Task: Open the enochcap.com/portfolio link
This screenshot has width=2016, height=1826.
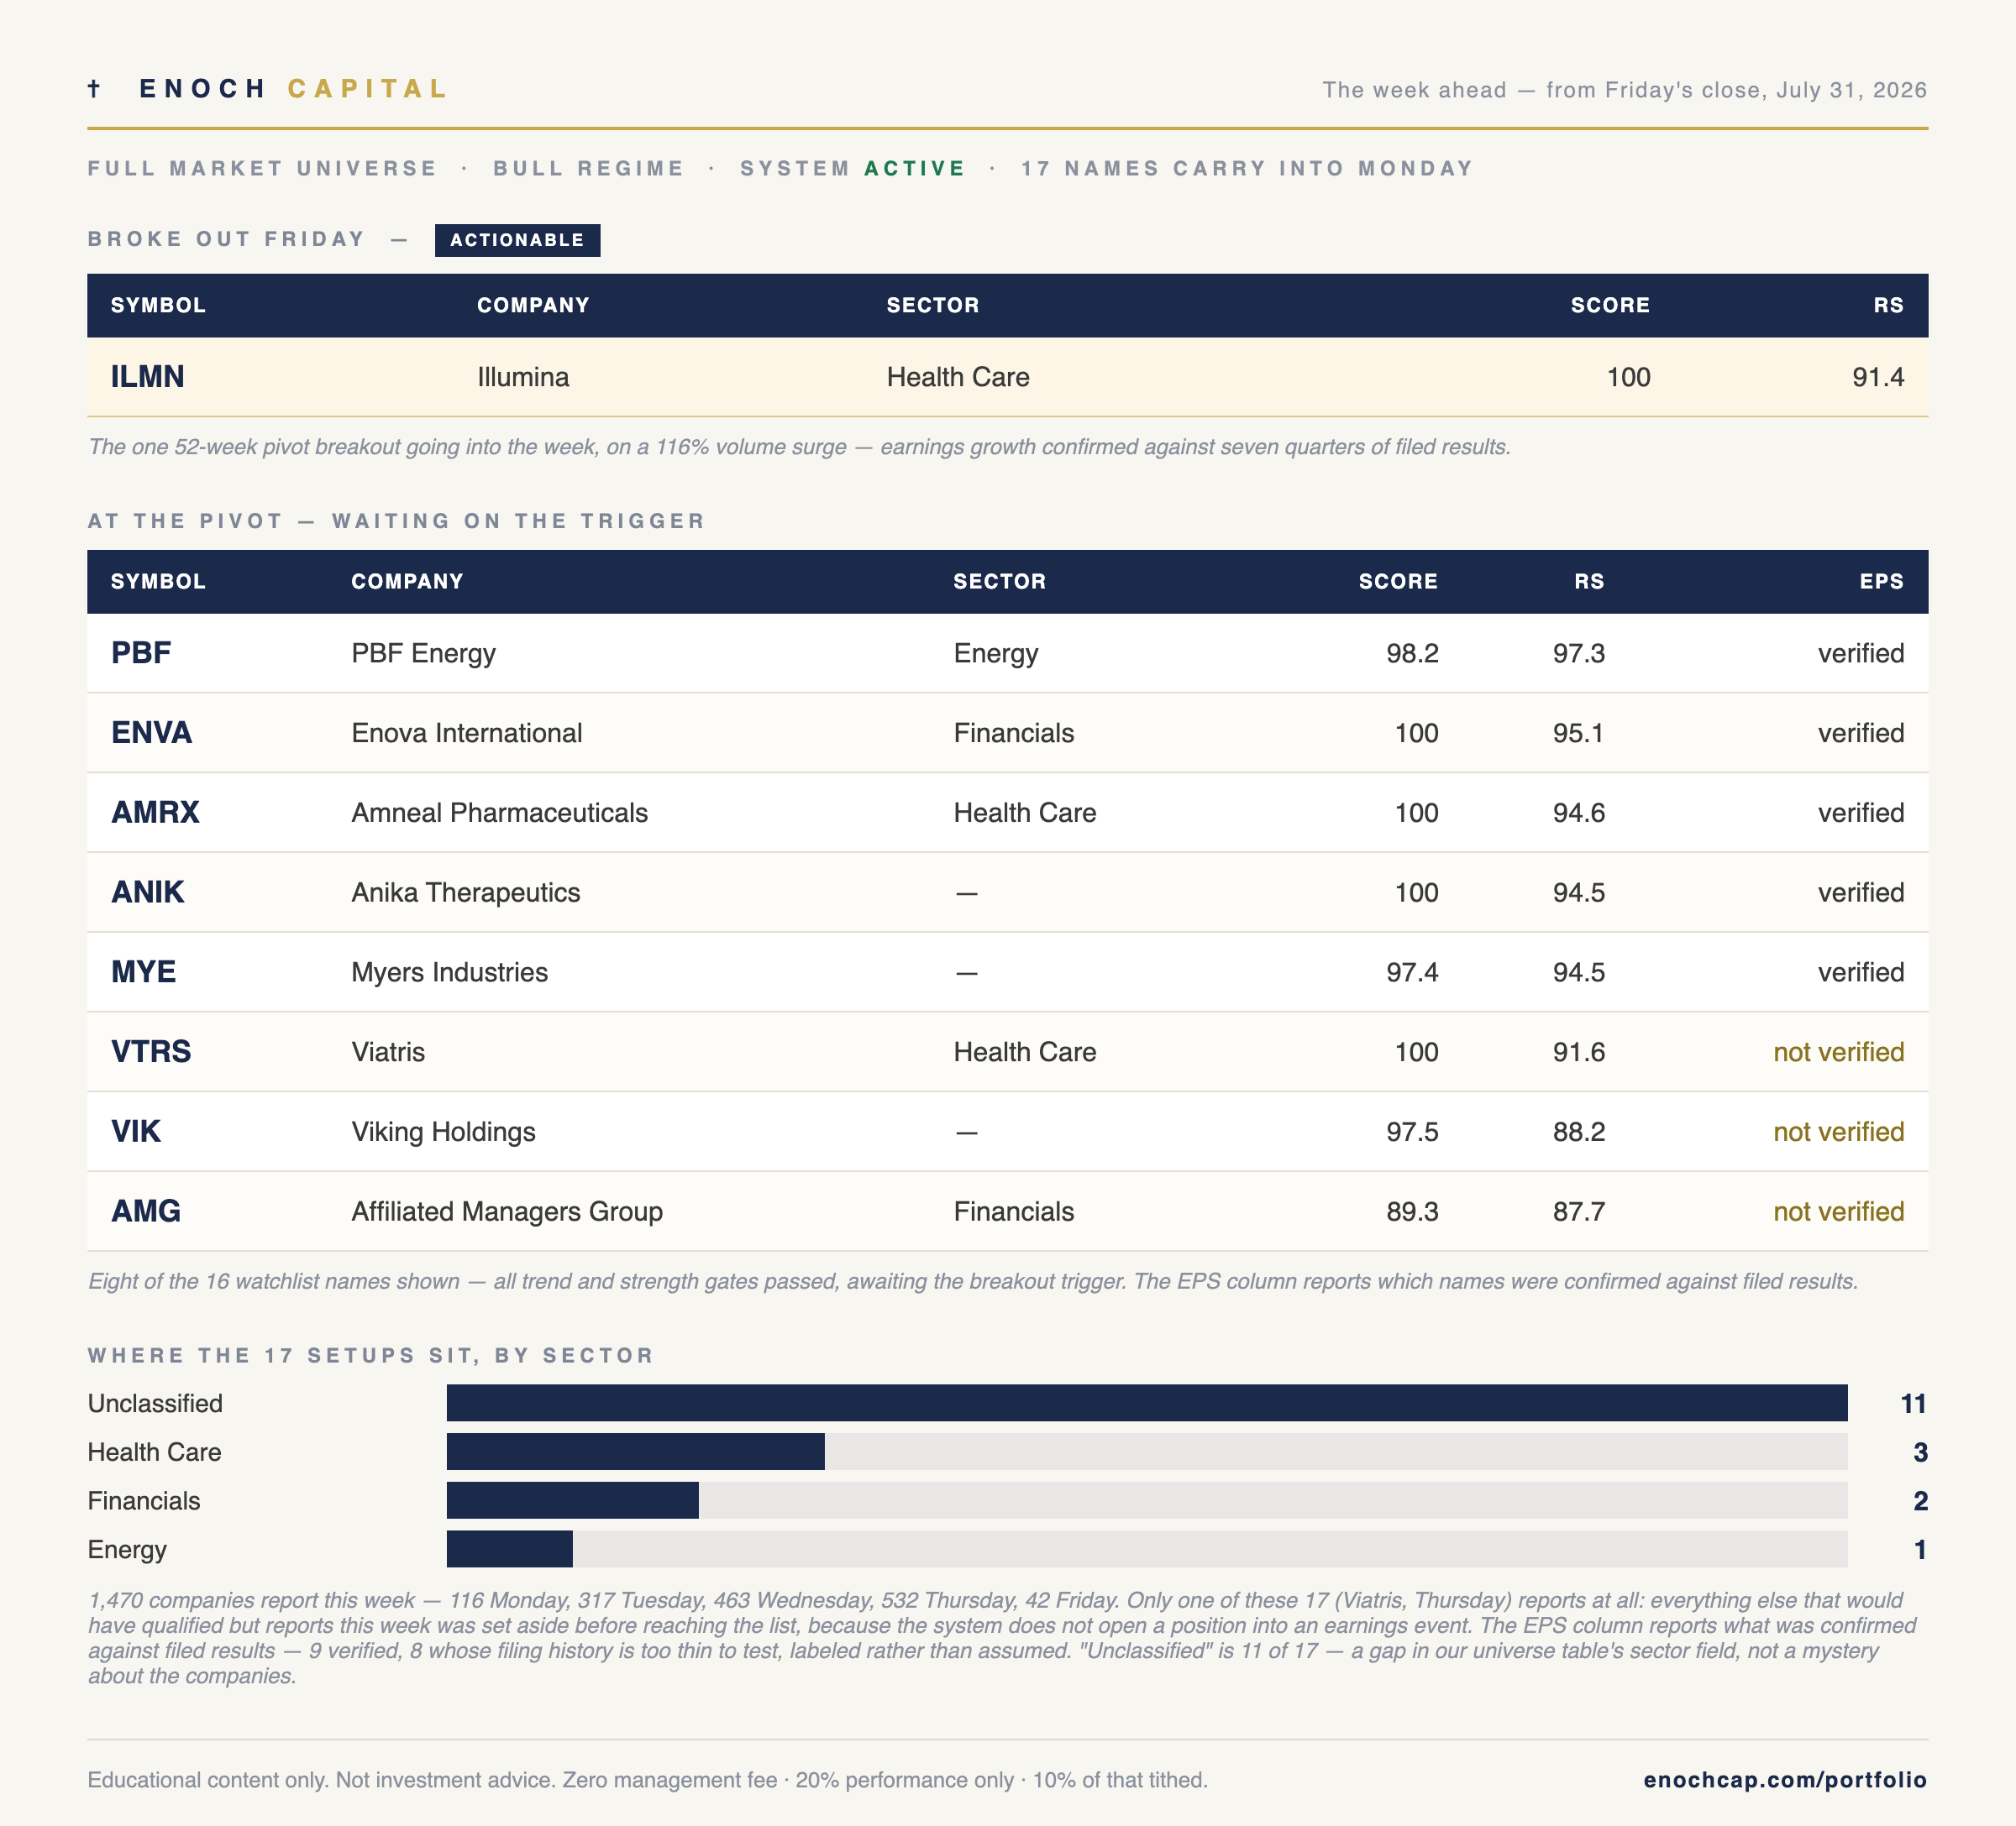Action: point(1785,1780)
